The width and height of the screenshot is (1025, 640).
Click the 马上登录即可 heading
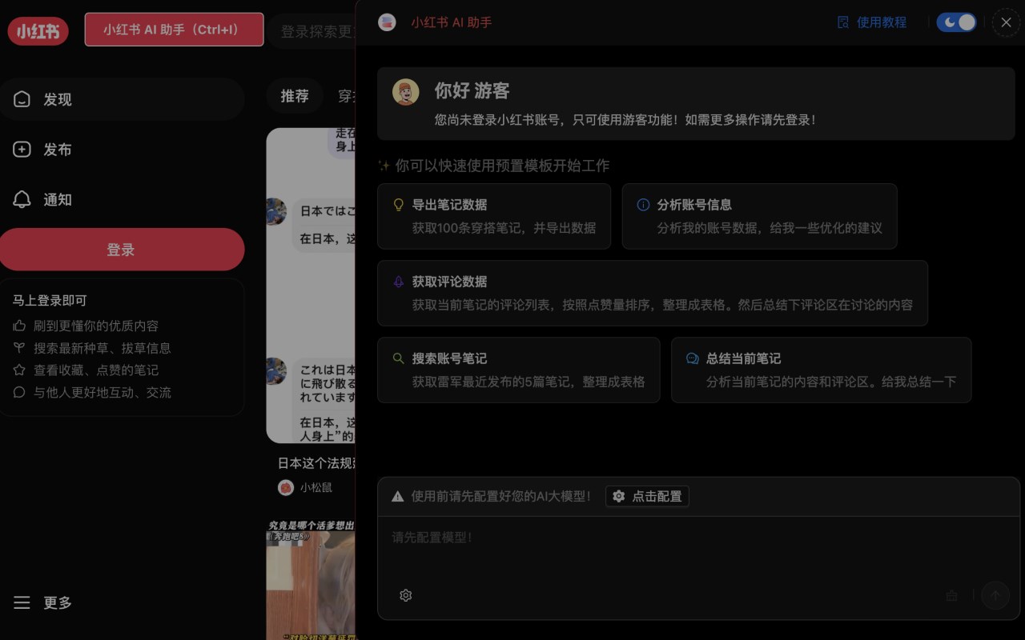pyautogui.click(x=50, y=300)
